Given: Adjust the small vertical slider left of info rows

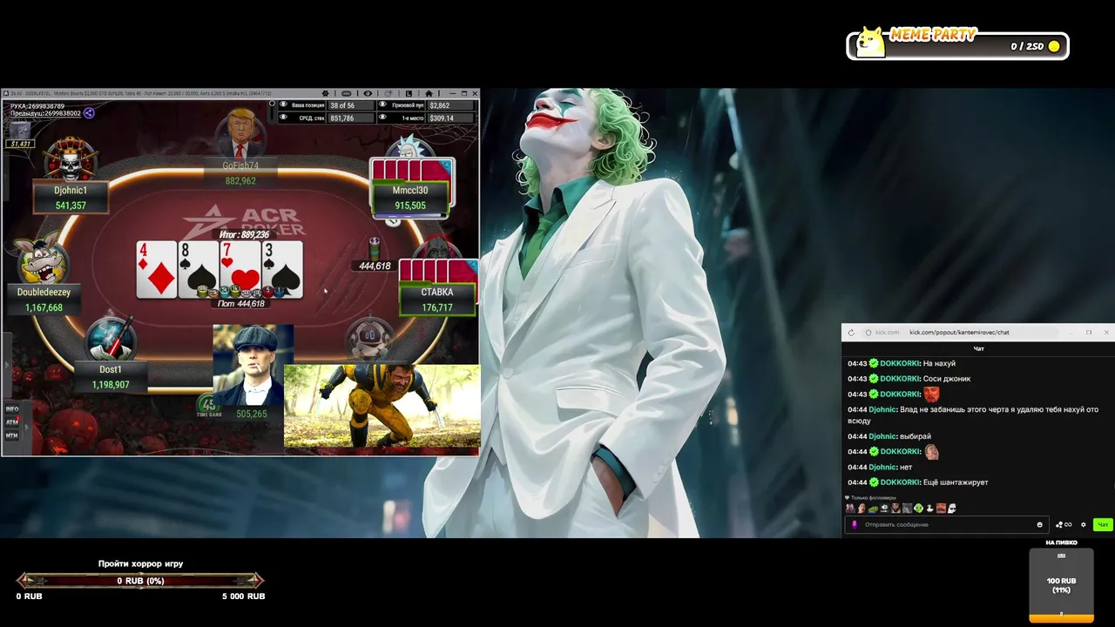Looking at the screenshot, I should point(272,111).
